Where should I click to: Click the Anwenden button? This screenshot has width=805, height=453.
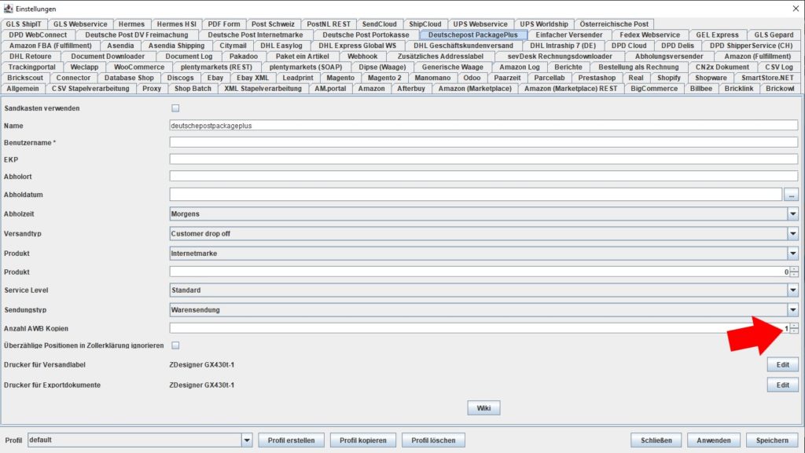pyautogui.click(x=714, y=440)
